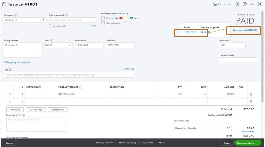Click the Customer help info icon
Viewport: 265px width, 147px height.
click(16, 15)
